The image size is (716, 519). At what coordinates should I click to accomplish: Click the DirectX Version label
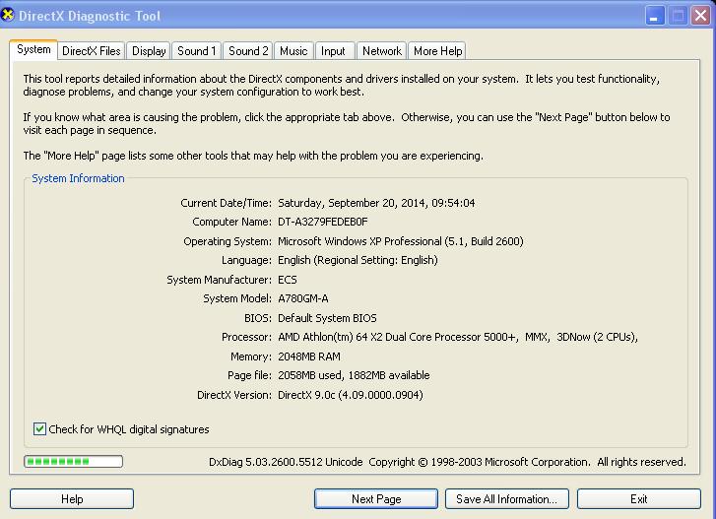233,395
